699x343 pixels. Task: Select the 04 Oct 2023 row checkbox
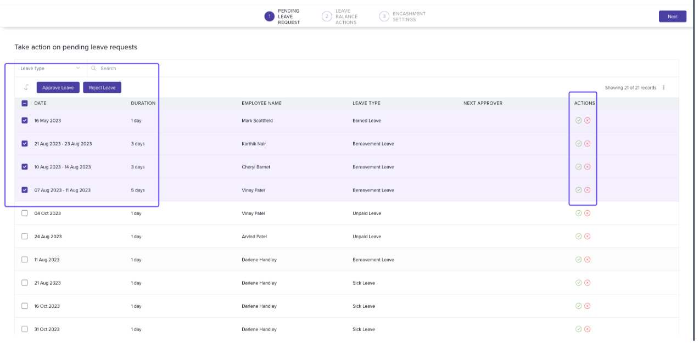pos(25,213)
